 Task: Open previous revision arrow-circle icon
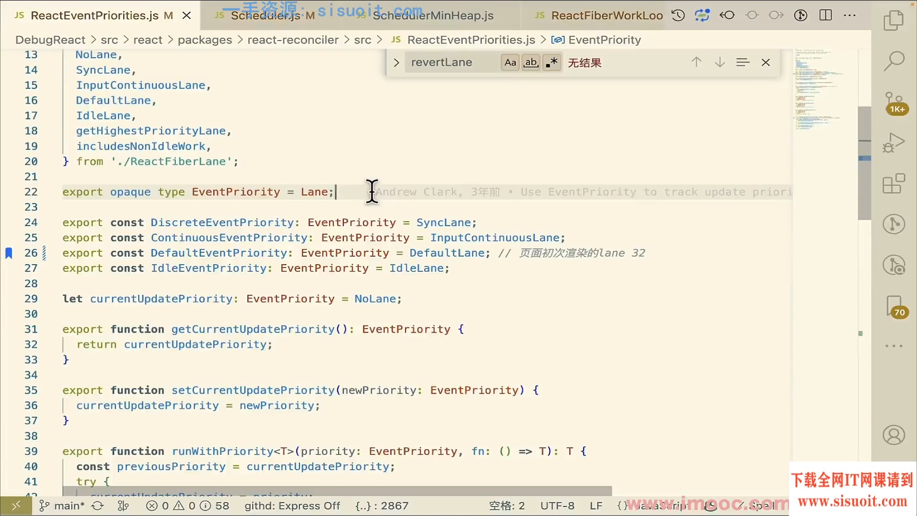pyautogui.click(x=727, y=15)
